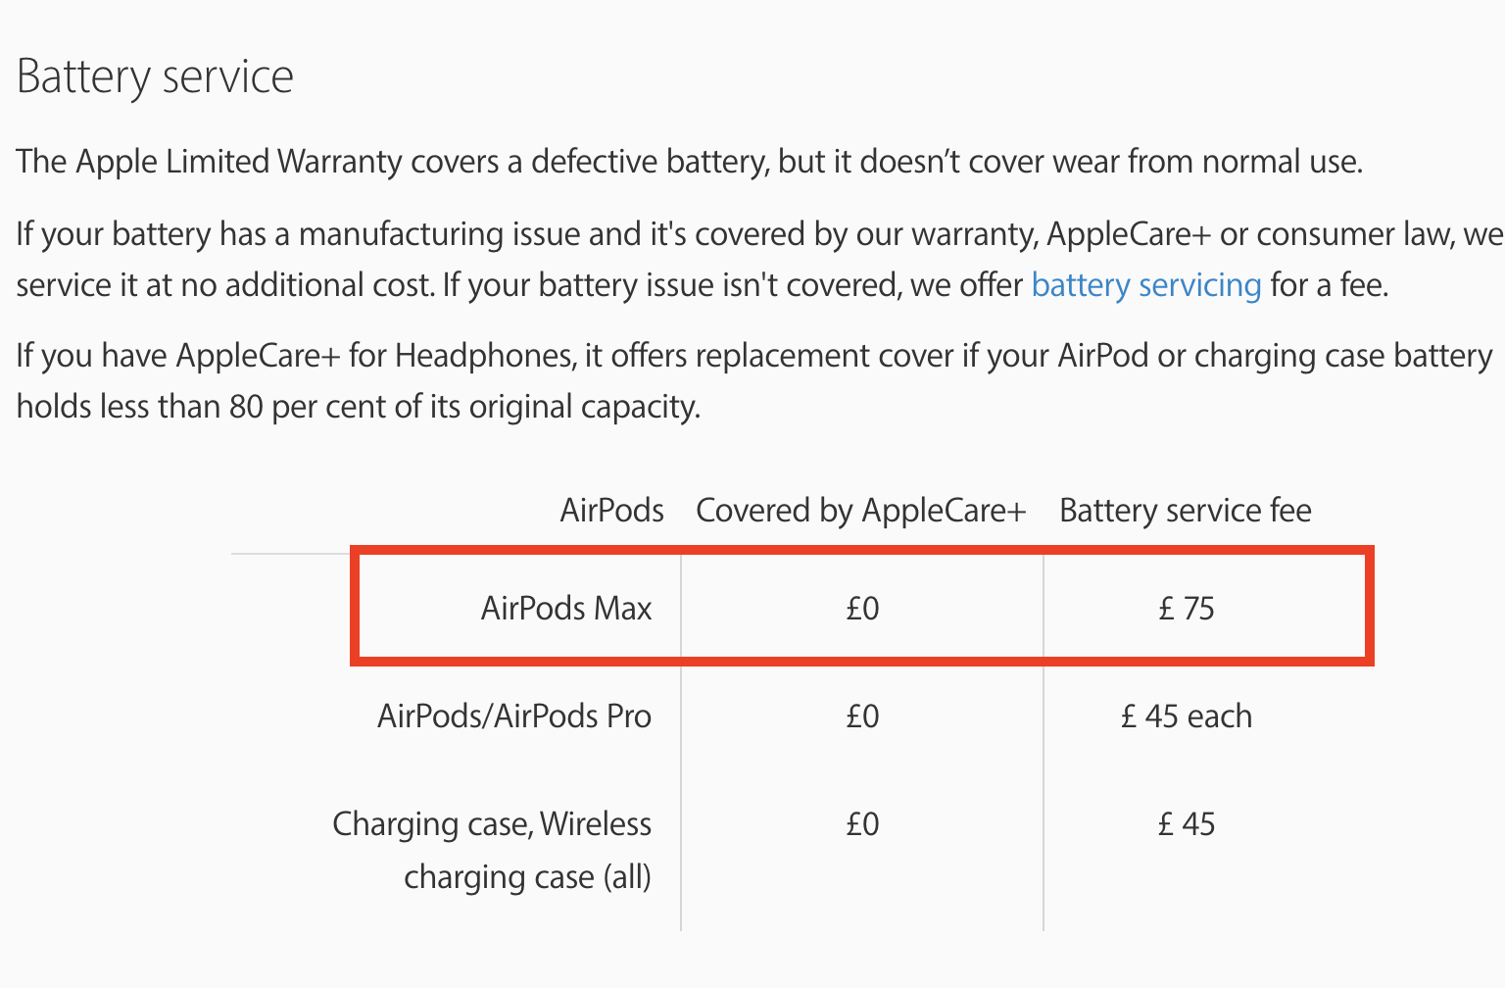Click the £ 75 battery service fee
Image resolution: width=1505 pixels, height=988 pixels.
coord(1187,609)
